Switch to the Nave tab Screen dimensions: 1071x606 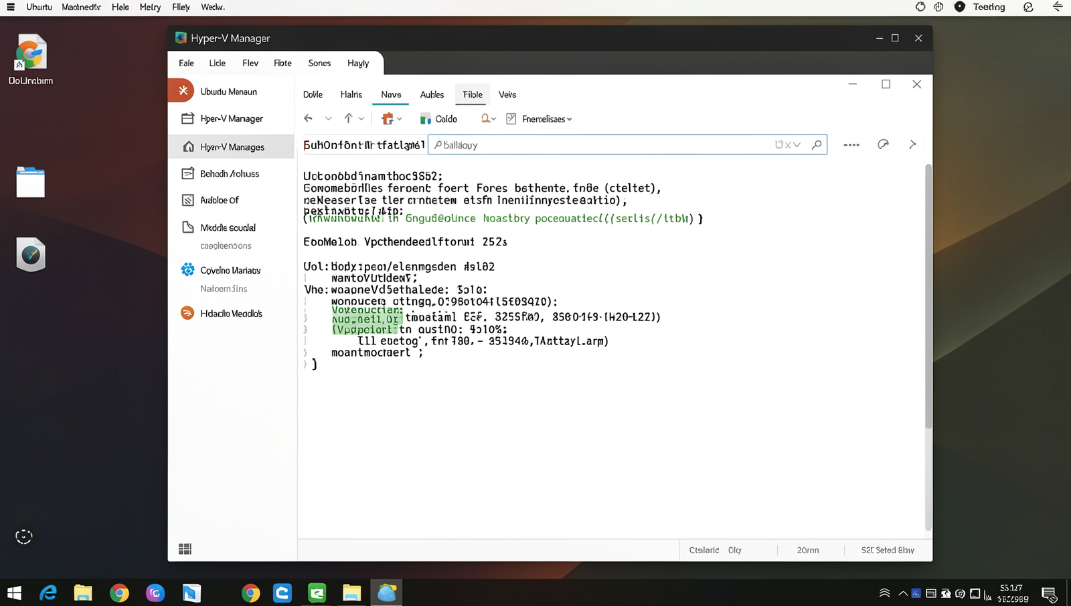tap(391, 94)
